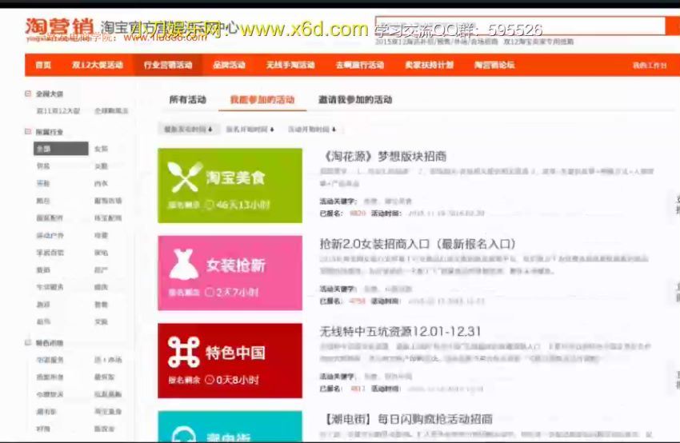Screen dimensions: 680x443
Task: Select 内衣 industry filter in sidebar
Action: (x=101, y=183)
